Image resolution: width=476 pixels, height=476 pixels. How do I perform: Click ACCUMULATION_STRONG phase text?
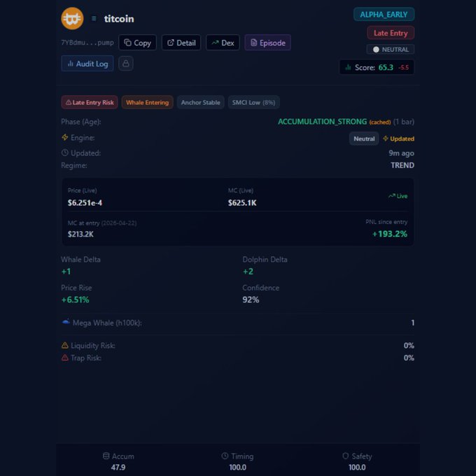[323, 122]
